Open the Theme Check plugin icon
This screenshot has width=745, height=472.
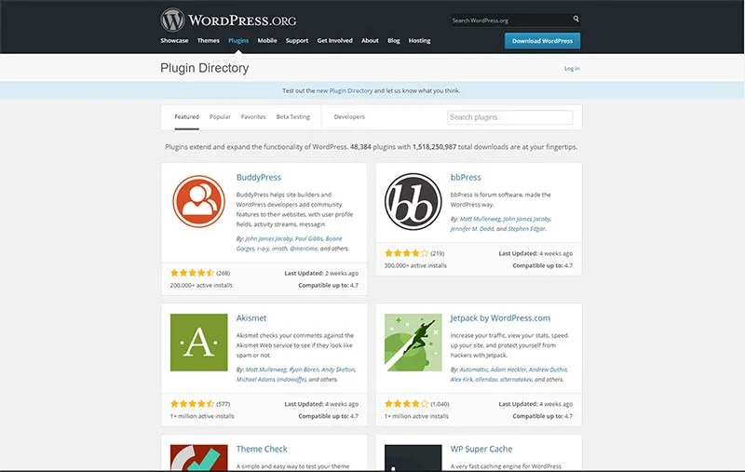point(198,458)
